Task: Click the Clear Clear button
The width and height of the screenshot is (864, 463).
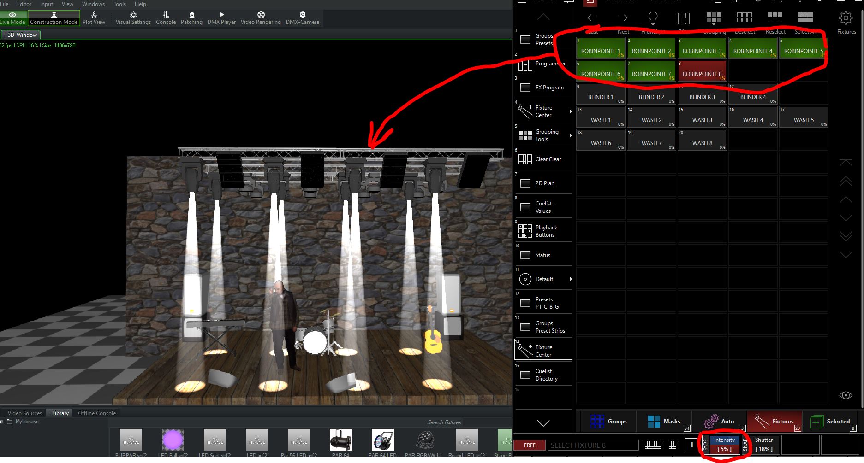Action: [x=543, y=159]
